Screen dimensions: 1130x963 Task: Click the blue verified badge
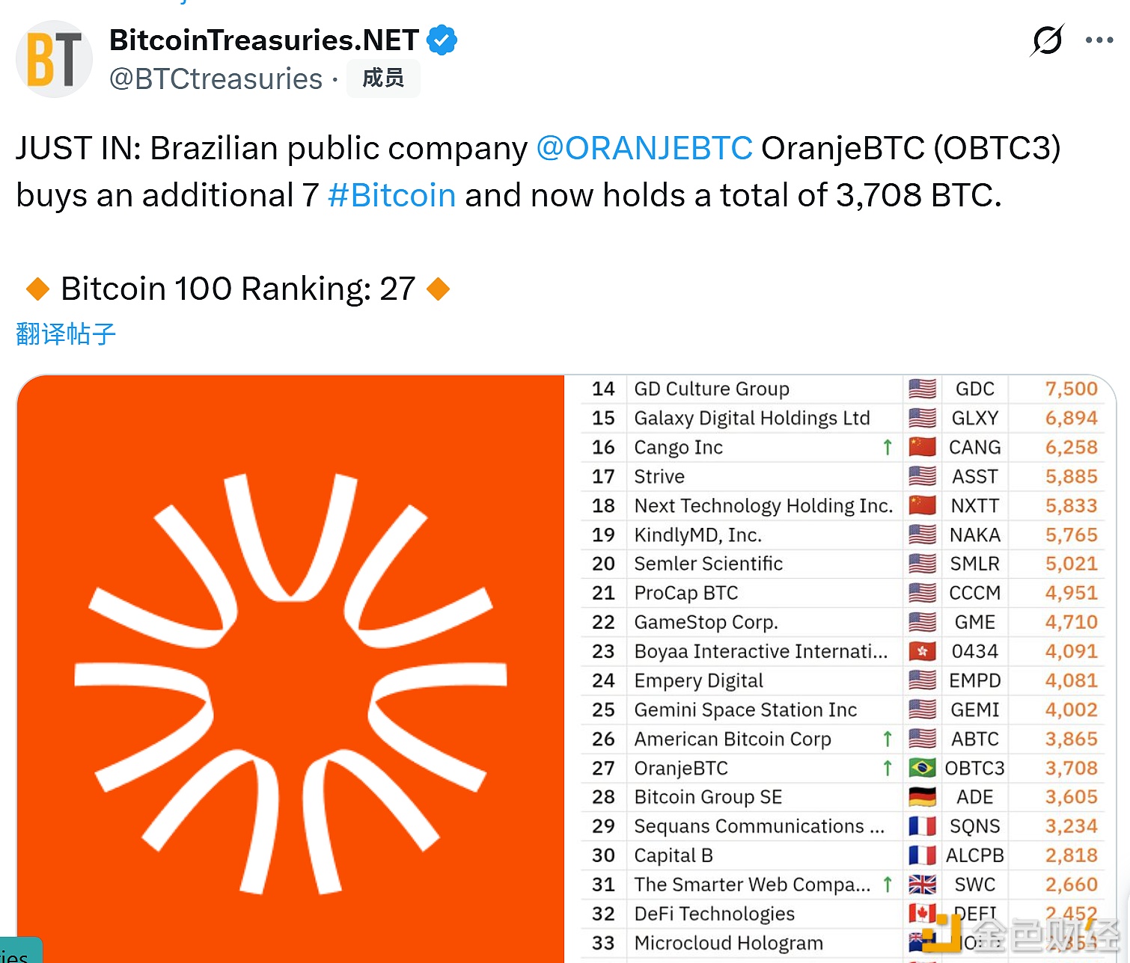pos(442,40)
